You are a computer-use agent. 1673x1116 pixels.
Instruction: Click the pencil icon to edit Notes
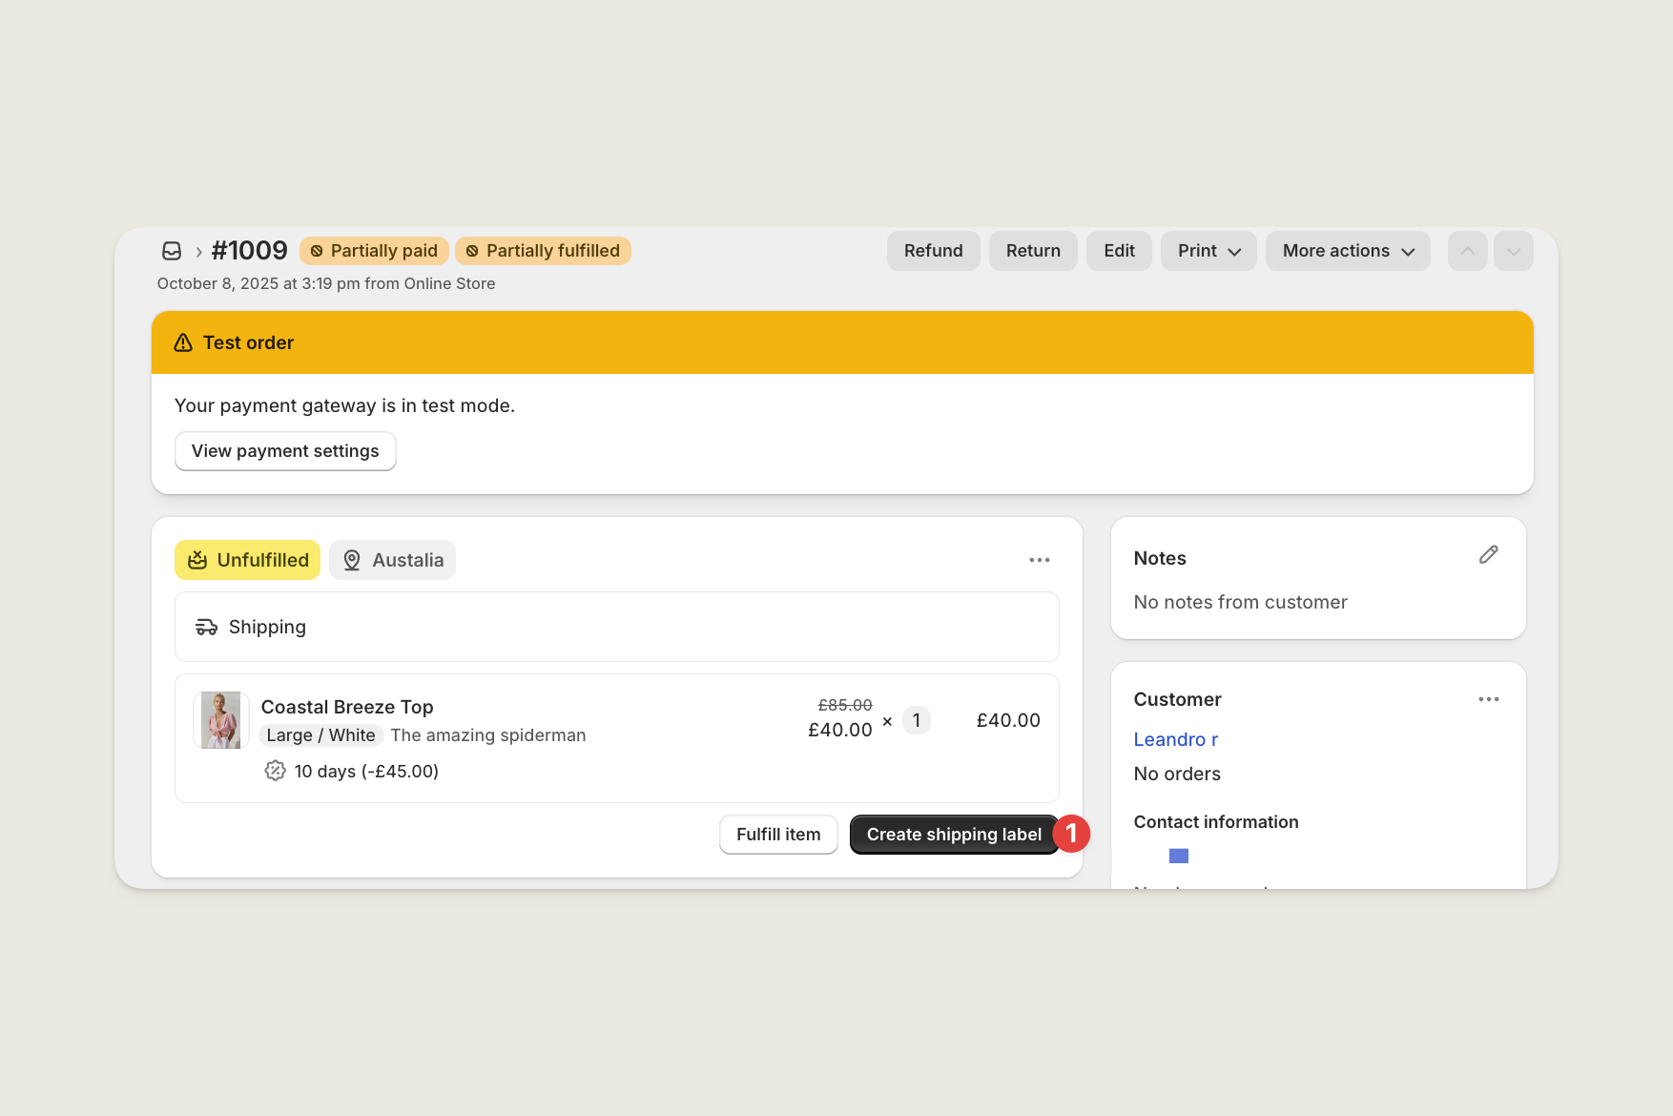point(1489,554)
